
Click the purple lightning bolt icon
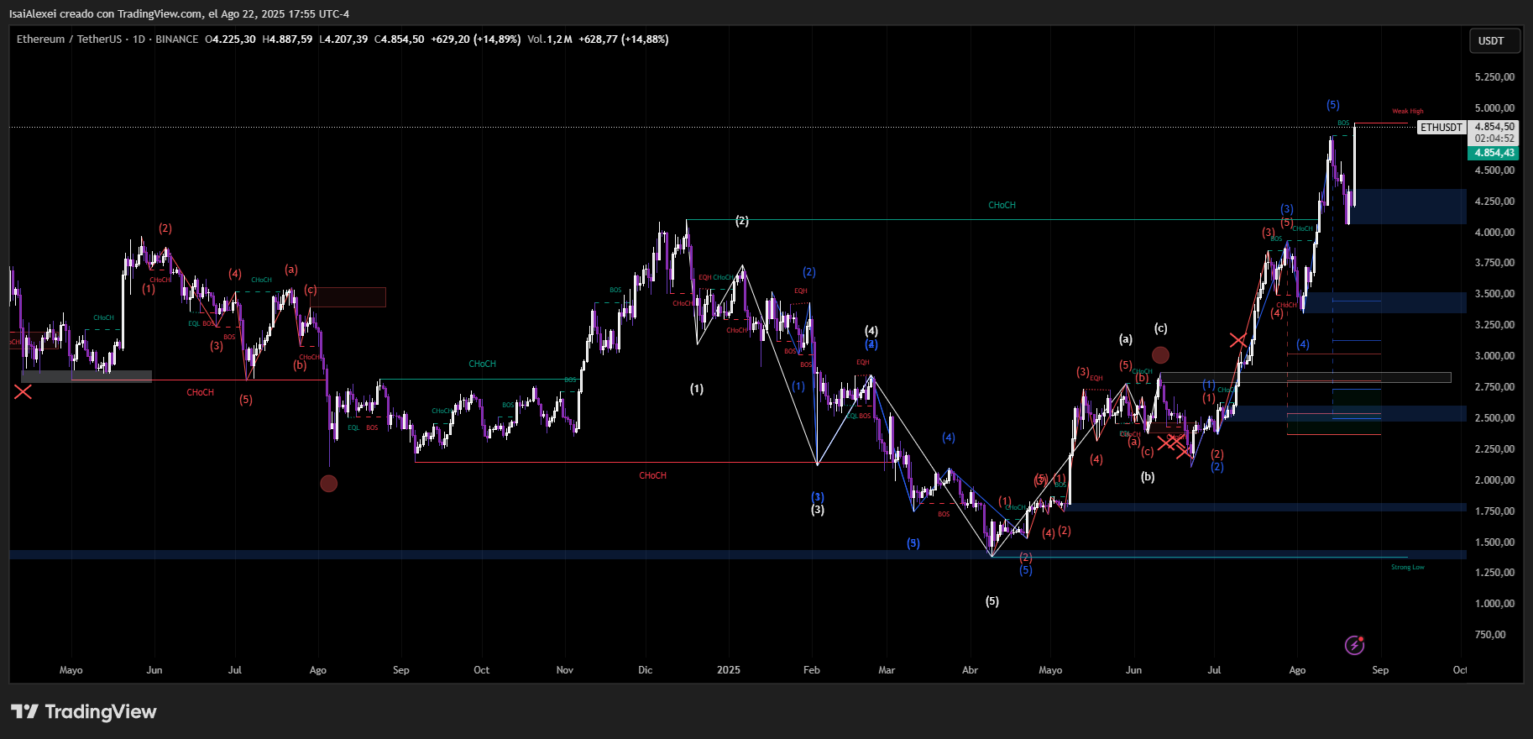pos(1354,645)
